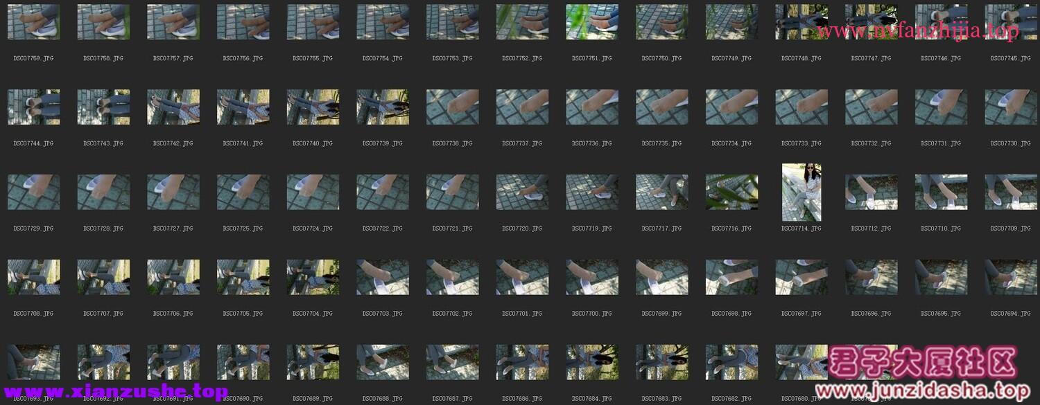
Task: Pick thumbnail DSC07709.JPG
Action: pos(1011,192)
